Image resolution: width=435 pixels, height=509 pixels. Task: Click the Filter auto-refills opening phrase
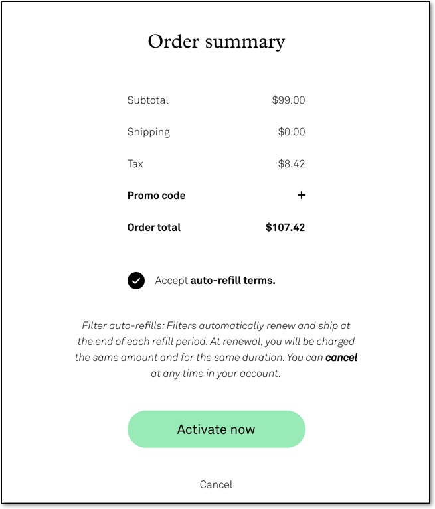coord(123,326)
